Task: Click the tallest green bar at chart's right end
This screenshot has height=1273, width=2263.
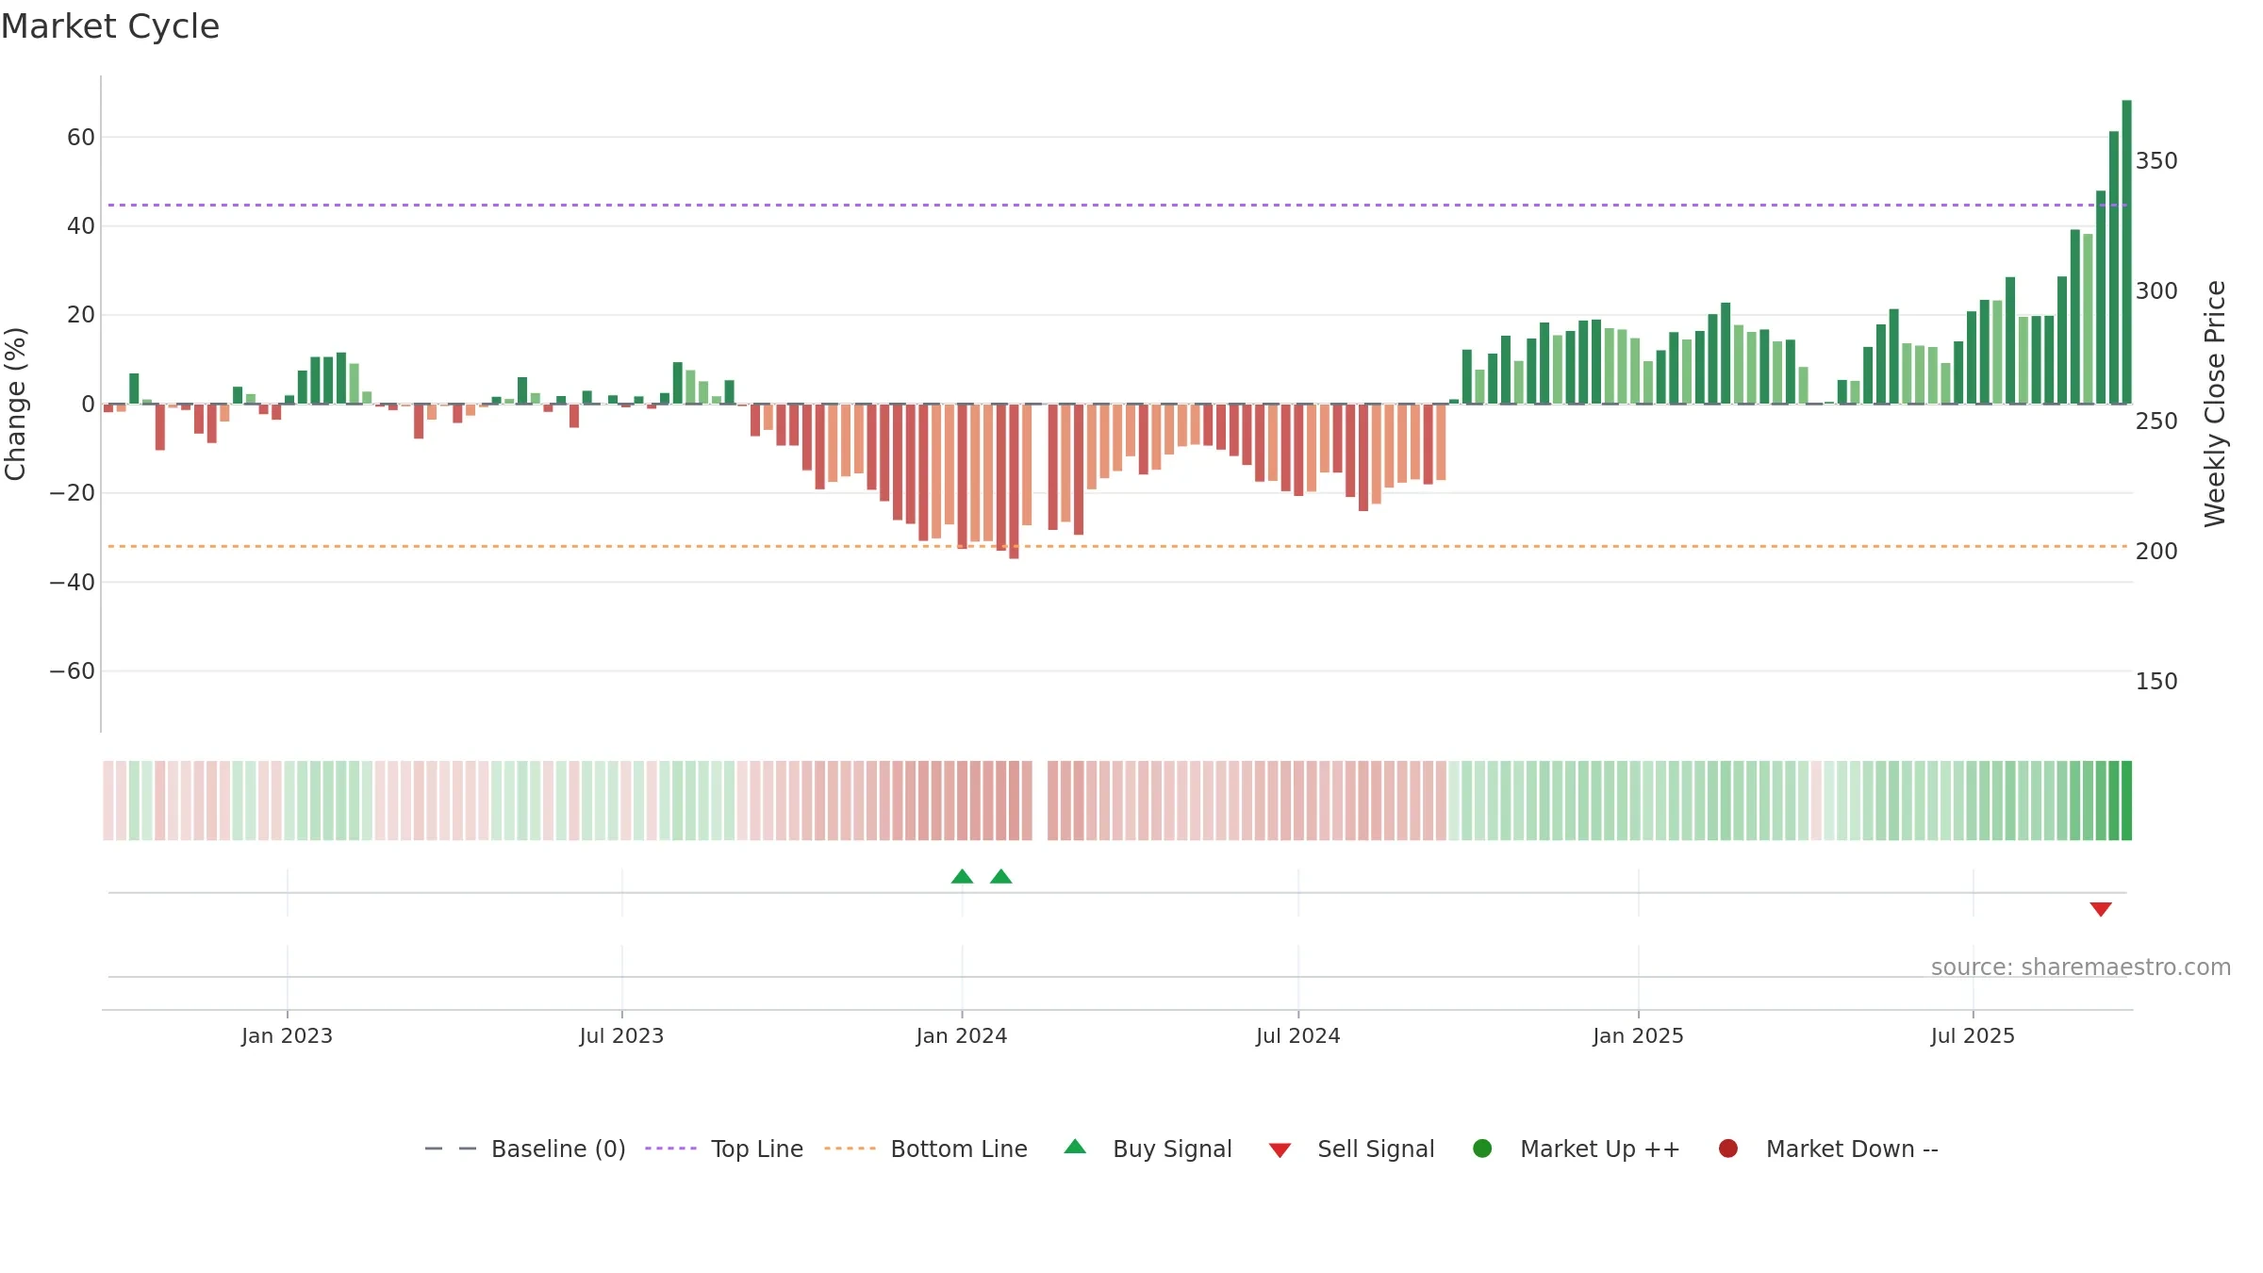Action: tap(2127, 252)
